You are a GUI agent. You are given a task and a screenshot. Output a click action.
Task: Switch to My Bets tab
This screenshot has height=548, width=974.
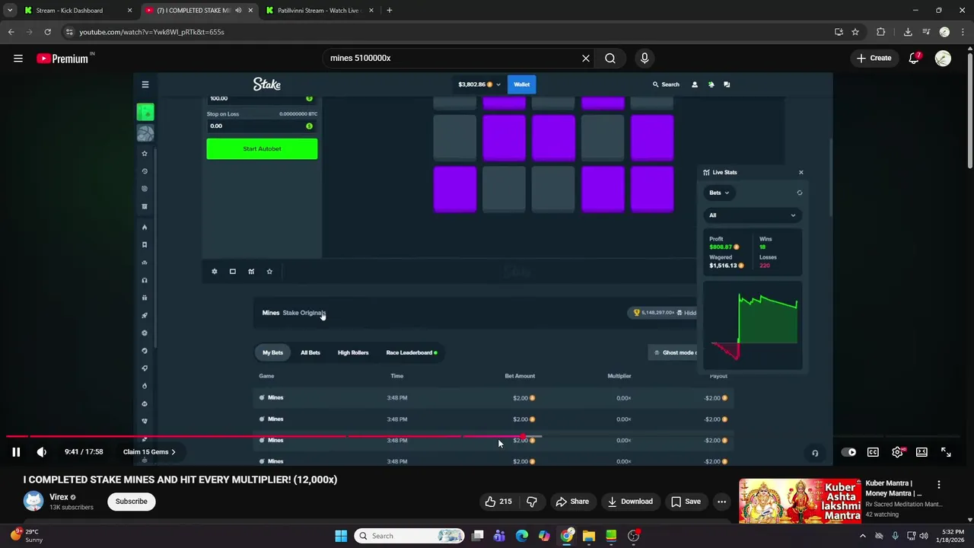[x=272, y=352]
